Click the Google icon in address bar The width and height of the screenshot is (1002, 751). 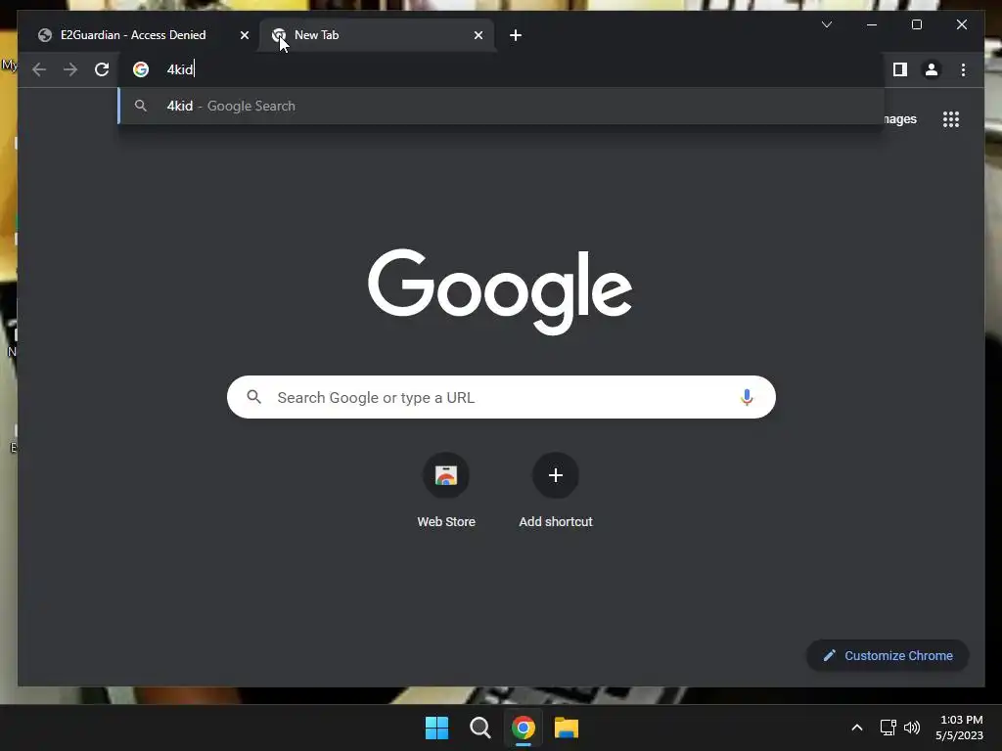click(141, 69)
